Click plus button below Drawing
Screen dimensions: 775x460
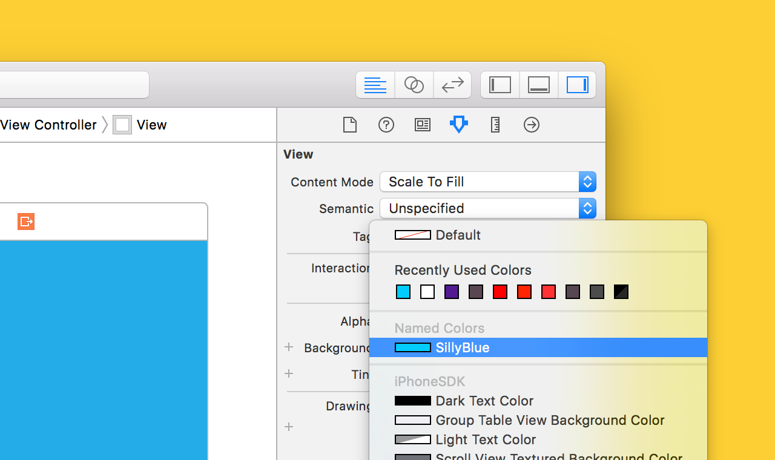(289, 427)
